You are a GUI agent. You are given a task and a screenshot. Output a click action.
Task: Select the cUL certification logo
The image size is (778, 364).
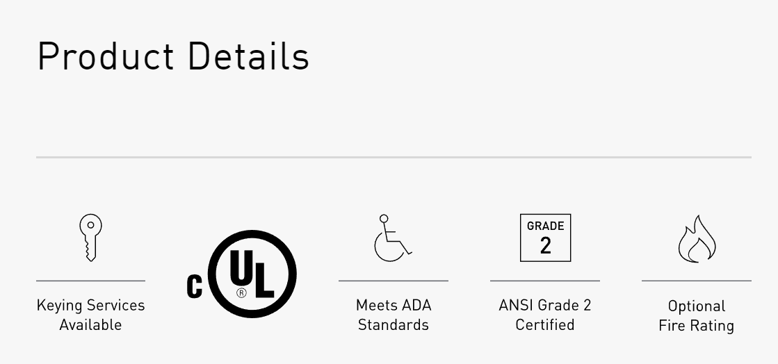coord(242,274)
